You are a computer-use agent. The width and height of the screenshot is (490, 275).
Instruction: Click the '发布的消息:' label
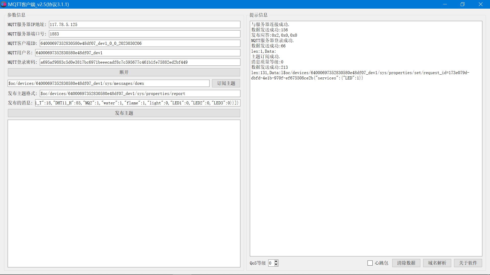point(20,103)
